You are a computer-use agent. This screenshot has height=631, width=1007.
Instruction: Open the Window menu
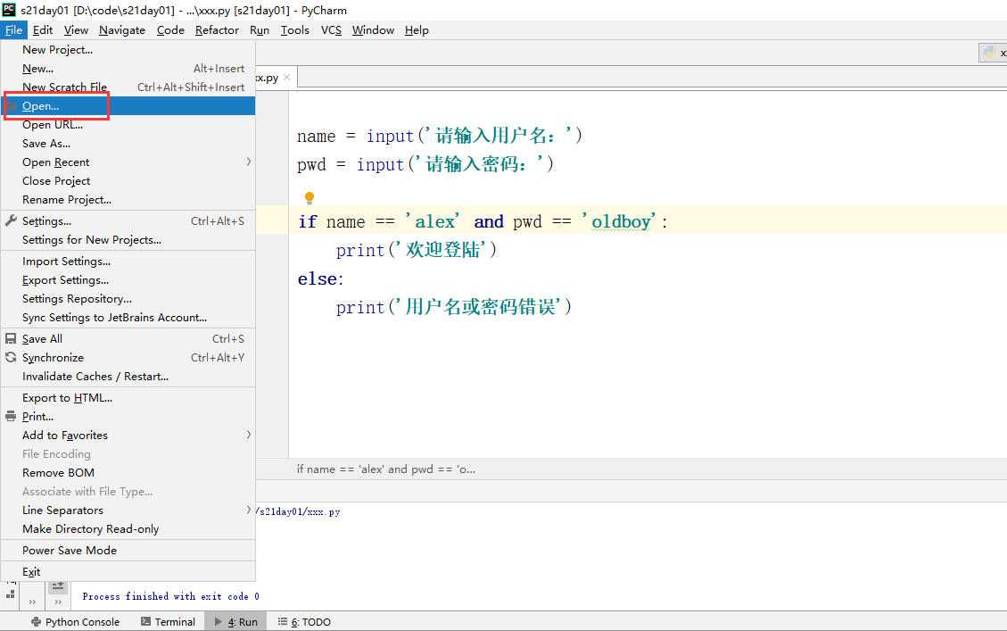click(373, 30)
